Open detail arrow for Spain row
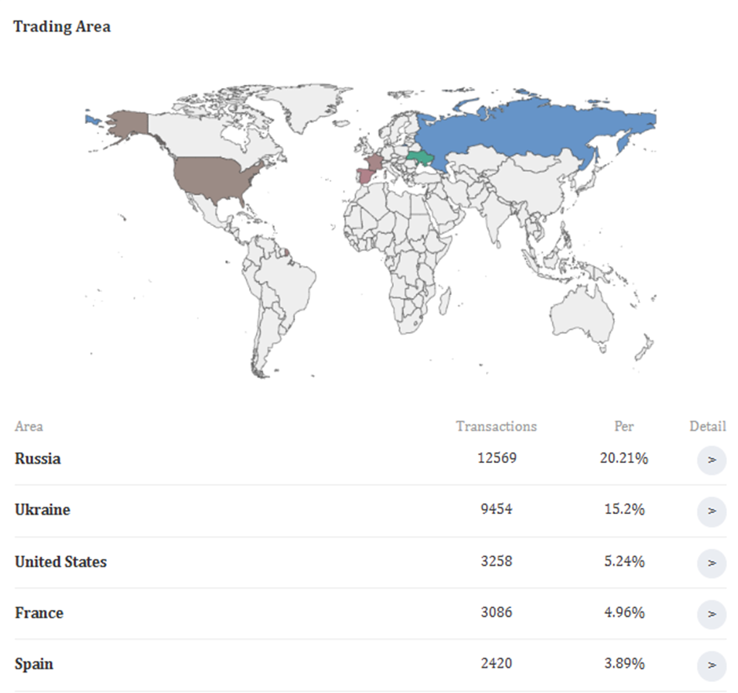 (711, 666)
